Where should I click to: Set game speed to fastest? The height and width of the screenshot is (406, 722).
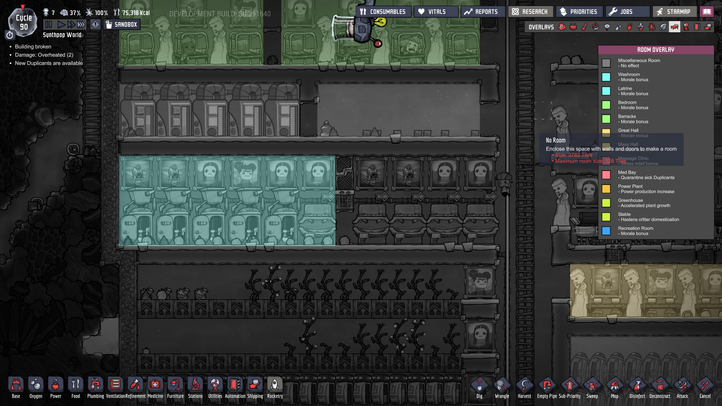tap(81, 25)
